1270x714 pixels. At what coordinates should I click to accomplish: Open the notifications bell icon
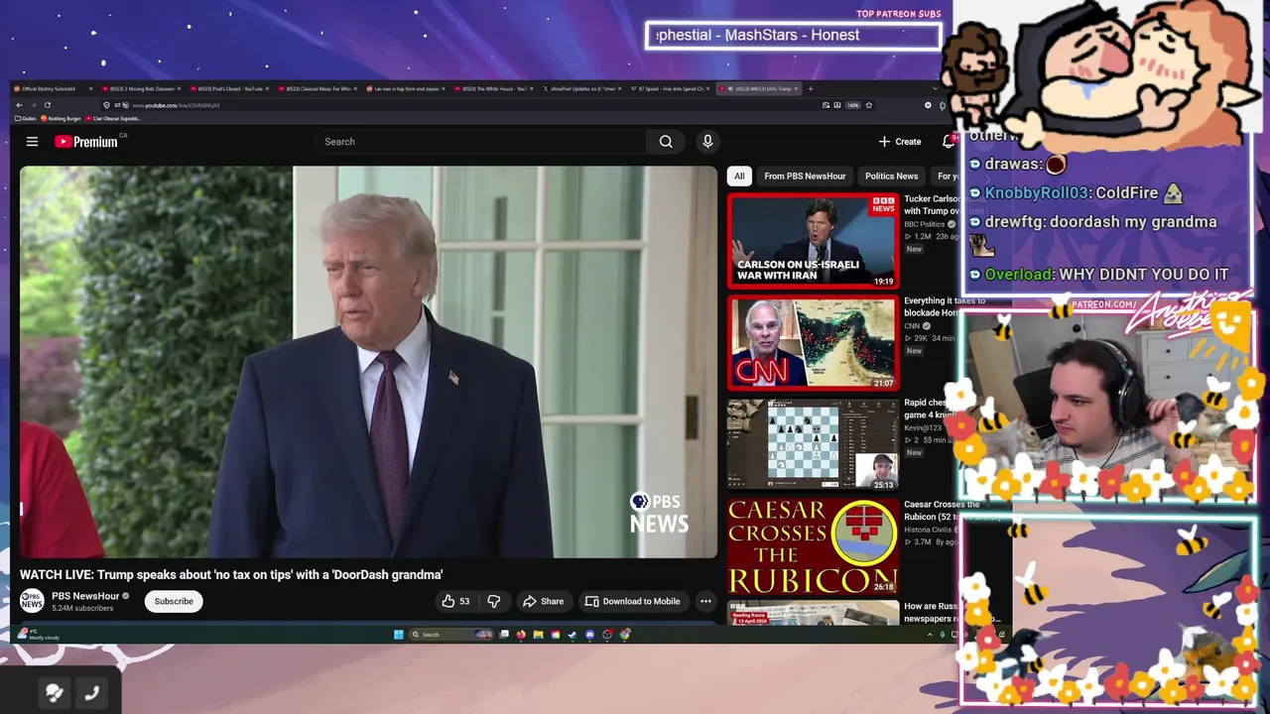(948, 142)
